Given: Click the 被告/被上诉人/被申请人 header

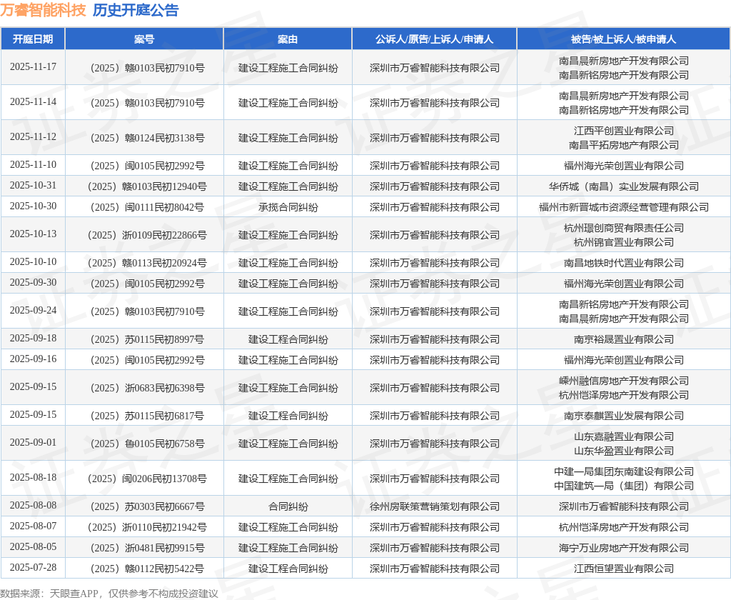Looking at the screenshot, I should [624, 39].
